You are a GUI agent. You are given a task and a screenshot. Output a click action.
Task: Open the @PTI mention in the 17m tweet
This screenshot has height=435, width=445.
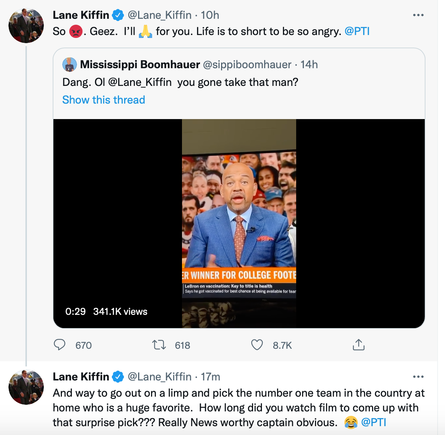[x=374, y=422]
